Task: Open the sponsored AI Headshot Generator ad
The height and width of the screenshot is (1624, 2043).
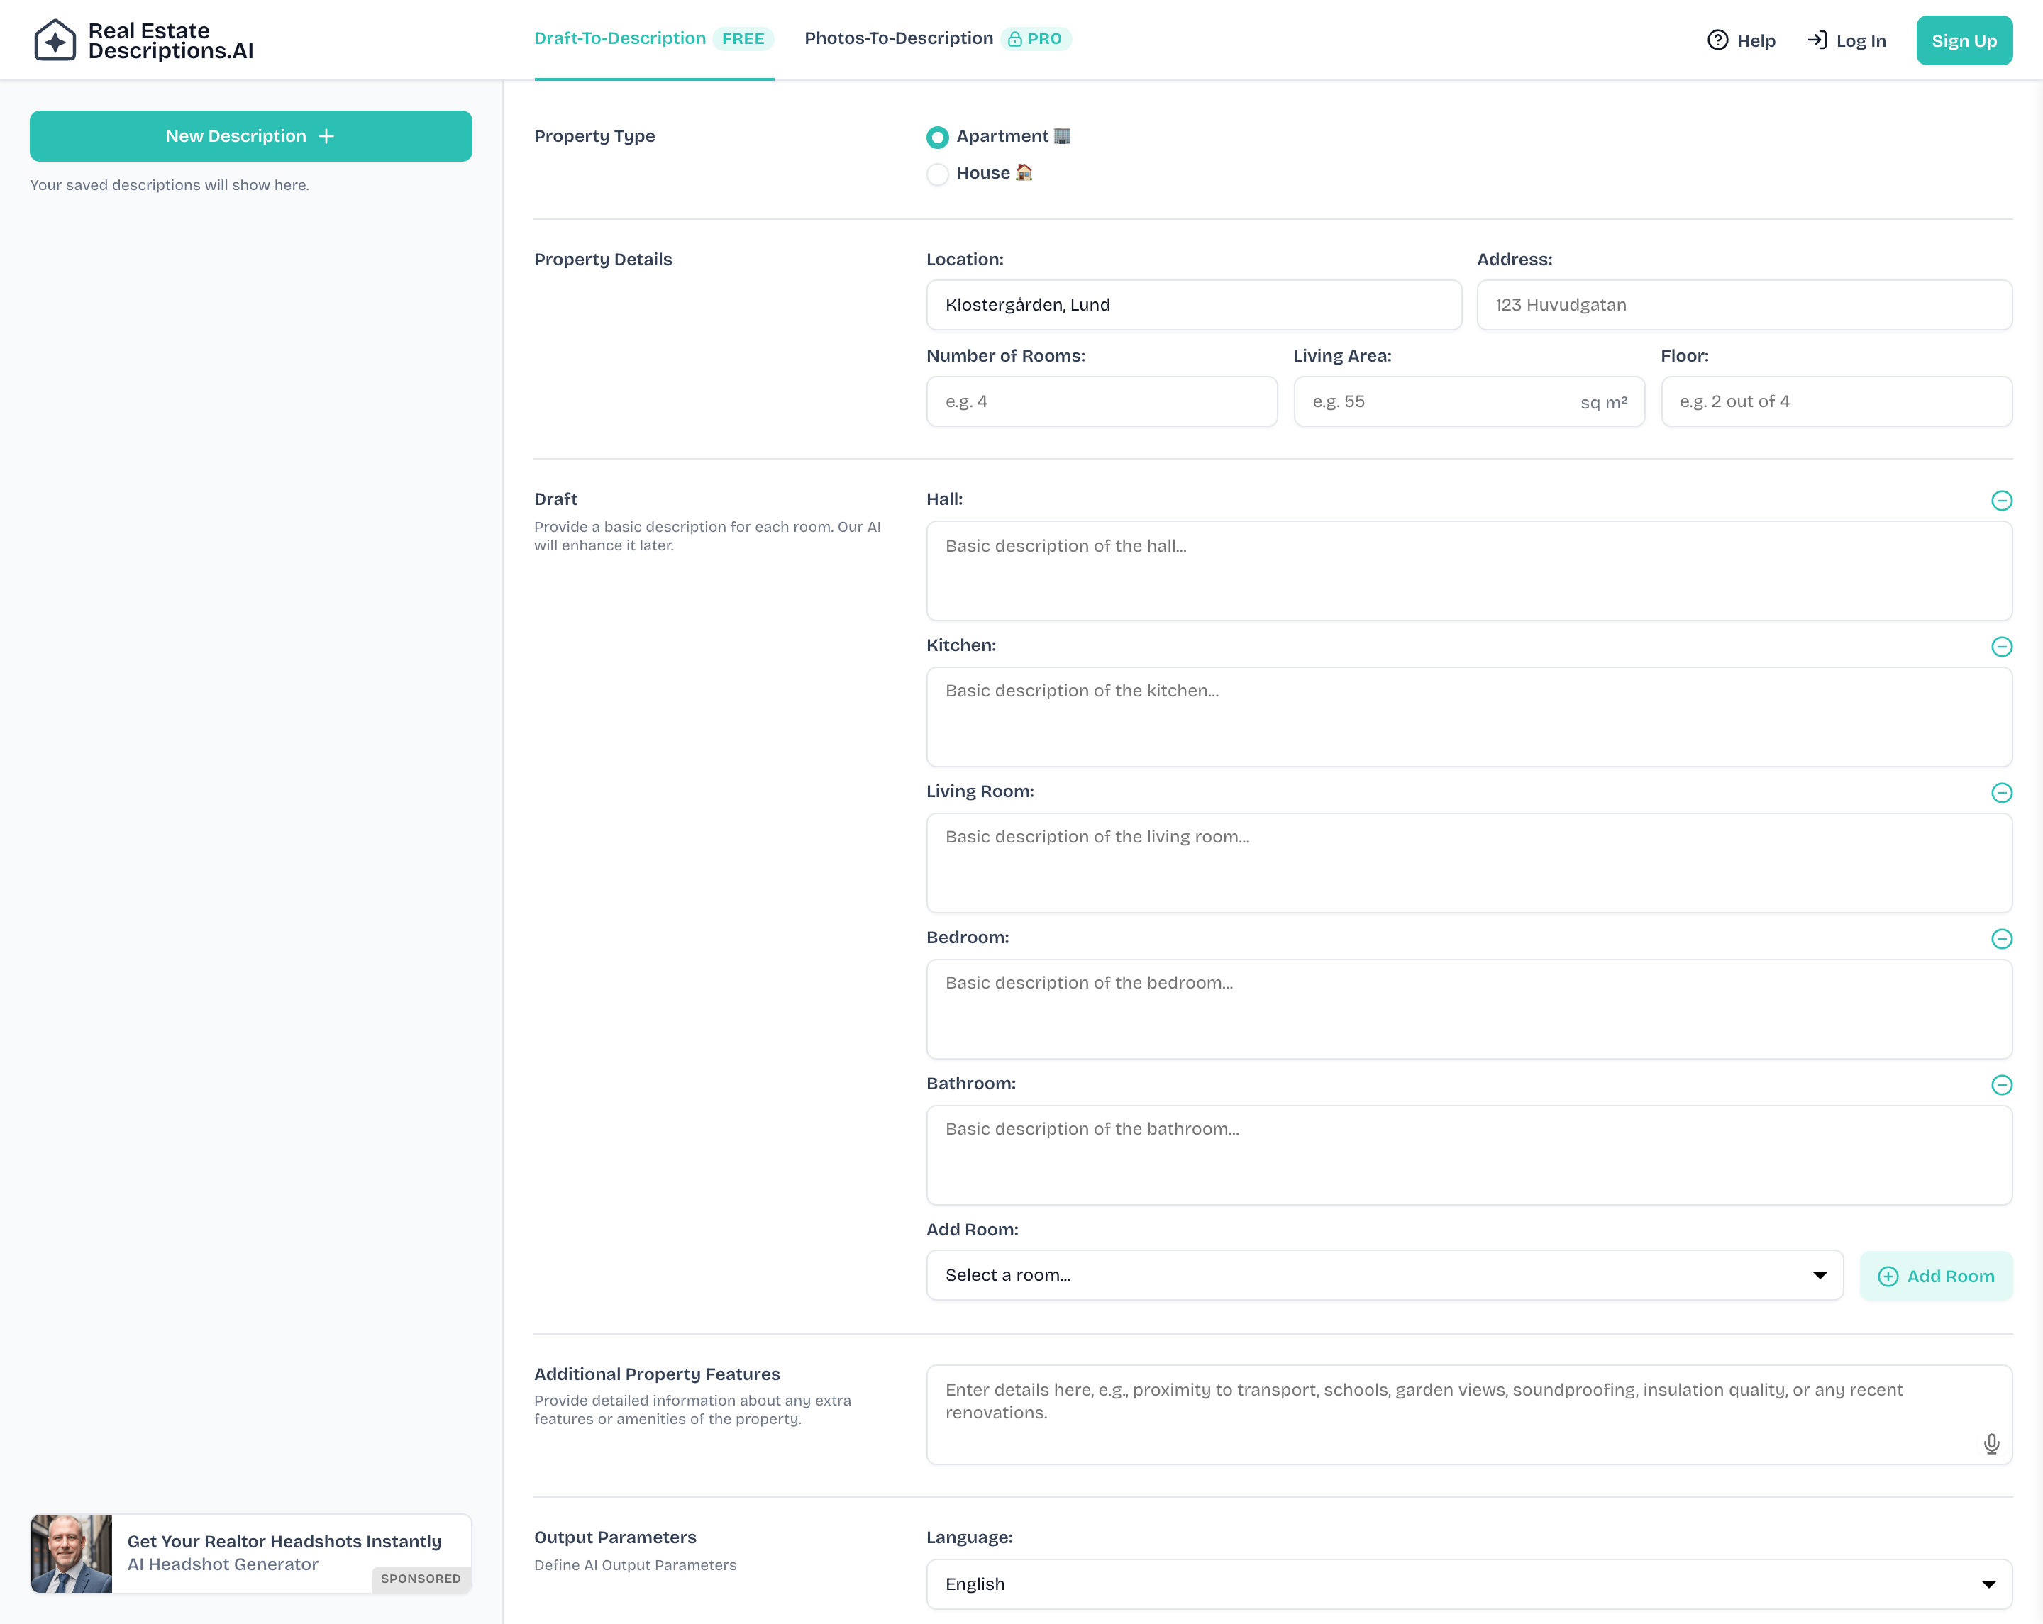Action: click(x=250, y=1553)
